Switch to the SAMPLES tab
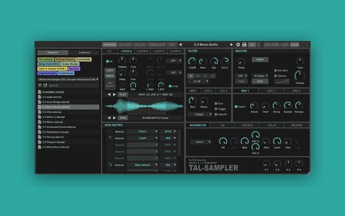Screen dimensions: 345x216 [84, 53]
